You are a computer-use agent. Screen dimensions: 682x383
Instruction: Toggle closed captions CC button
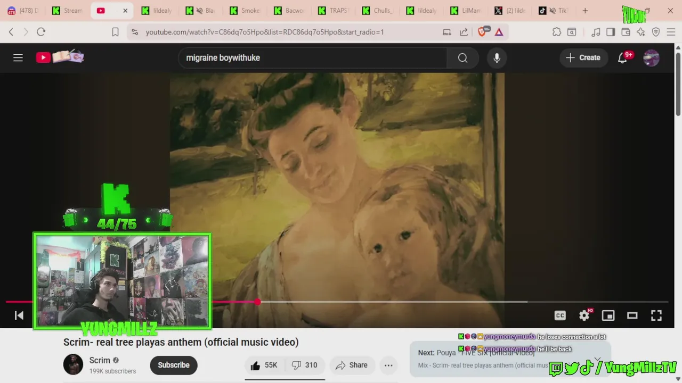[x=560, y=315]
